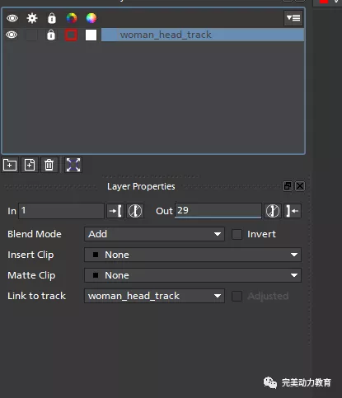Click the gear column icon in the layer header
The height and width of the screenshot is (398, 342).
[32, 18]
